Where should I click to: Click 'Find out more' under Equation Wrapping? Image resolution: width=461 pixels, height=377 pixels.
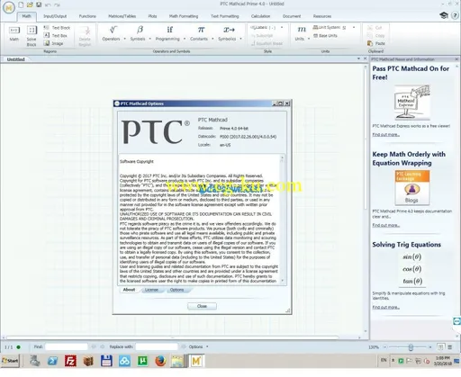click(385, 225)
